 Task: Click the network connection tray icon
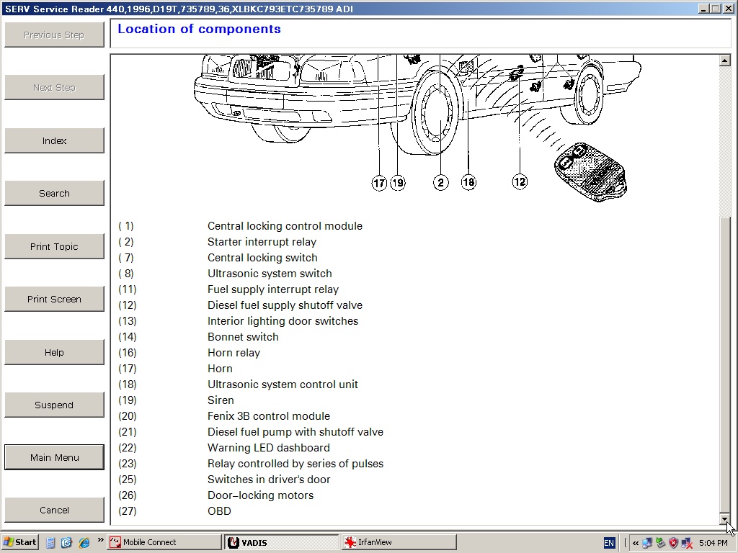pyautogui.click(x=647, y=543)
